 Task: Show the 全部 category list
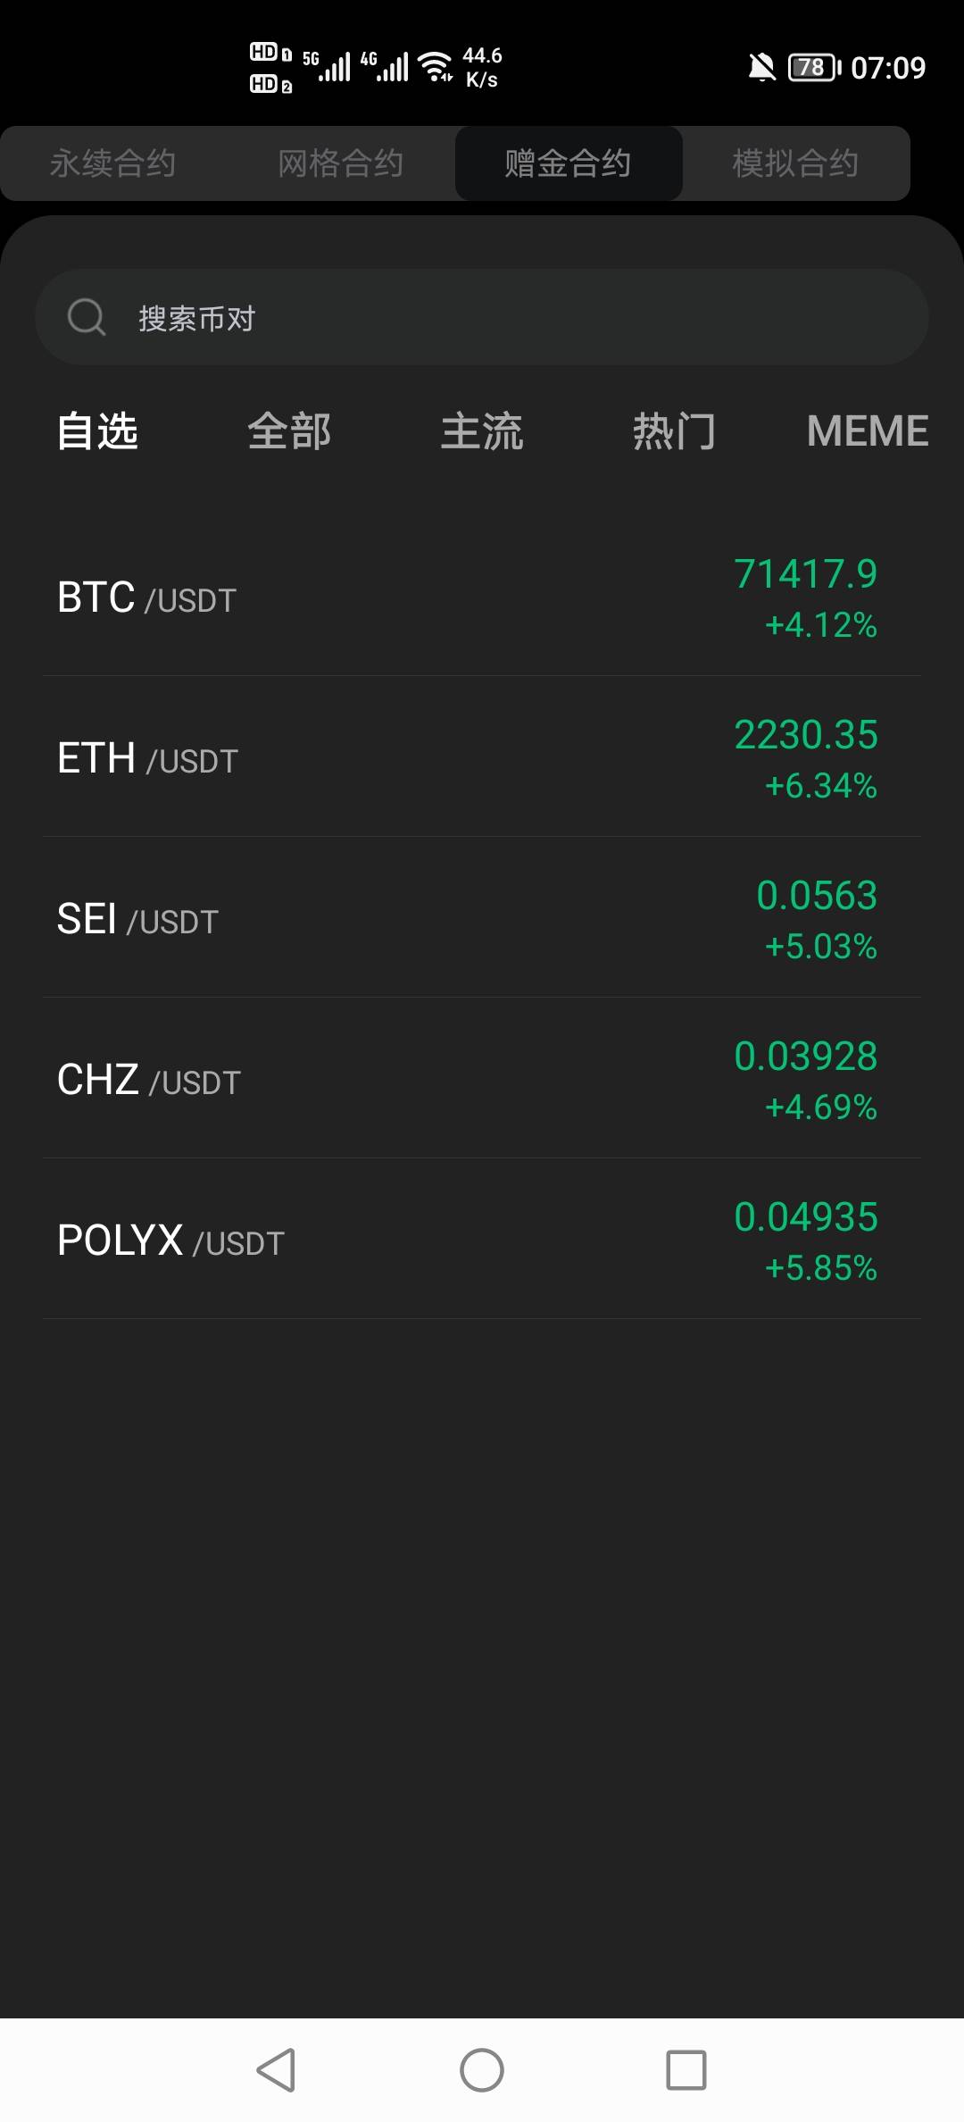[289, 431]
